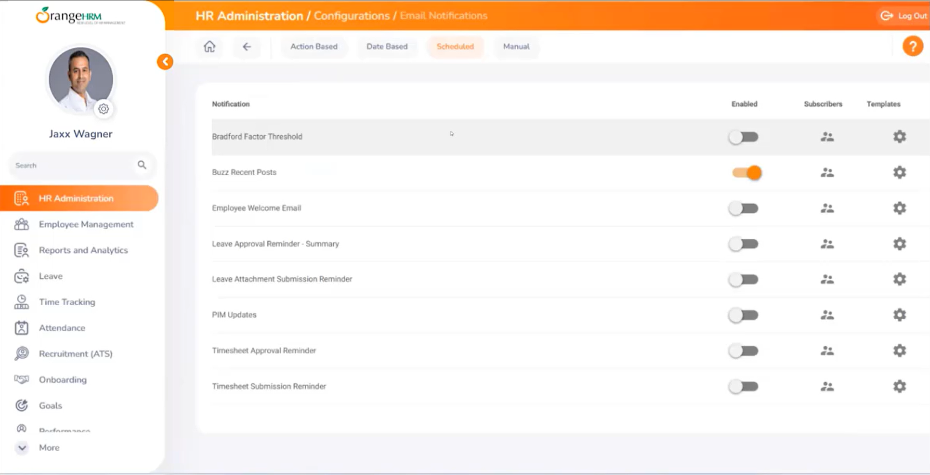Open subscribers for PIM Updates
This screenshot has width=930, height=475.
[827, 315]
